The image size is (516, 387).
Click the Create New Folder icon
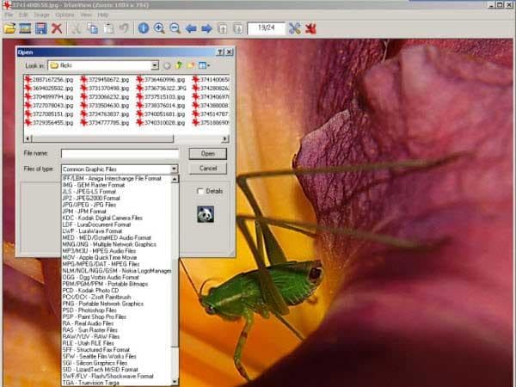tap(191, 65)
